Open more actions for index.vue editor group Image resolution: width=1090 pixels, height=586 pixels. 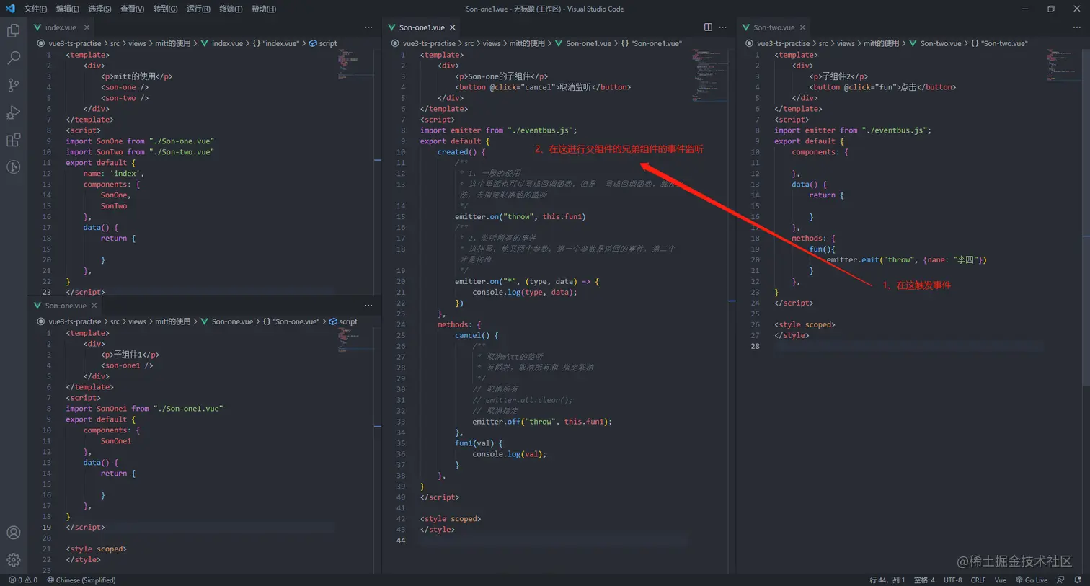pyautogui.click(x=368, y=27)
